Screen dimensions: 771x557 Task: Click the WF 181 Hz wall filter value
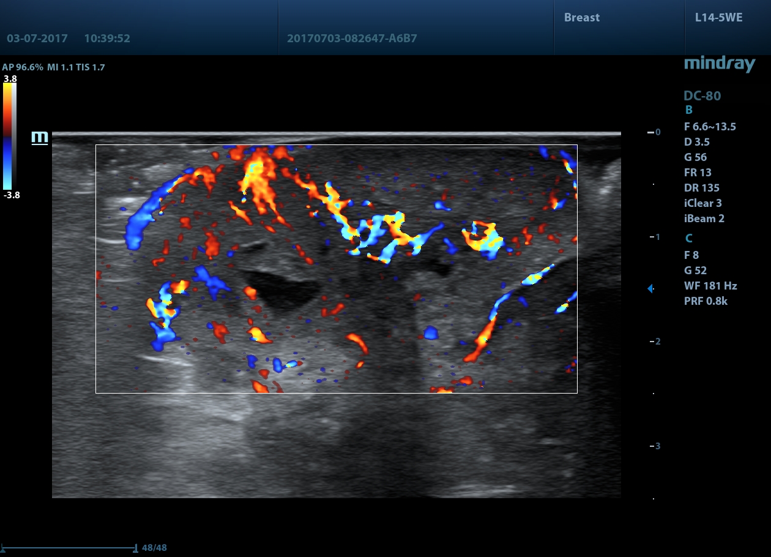coord(710,286)
